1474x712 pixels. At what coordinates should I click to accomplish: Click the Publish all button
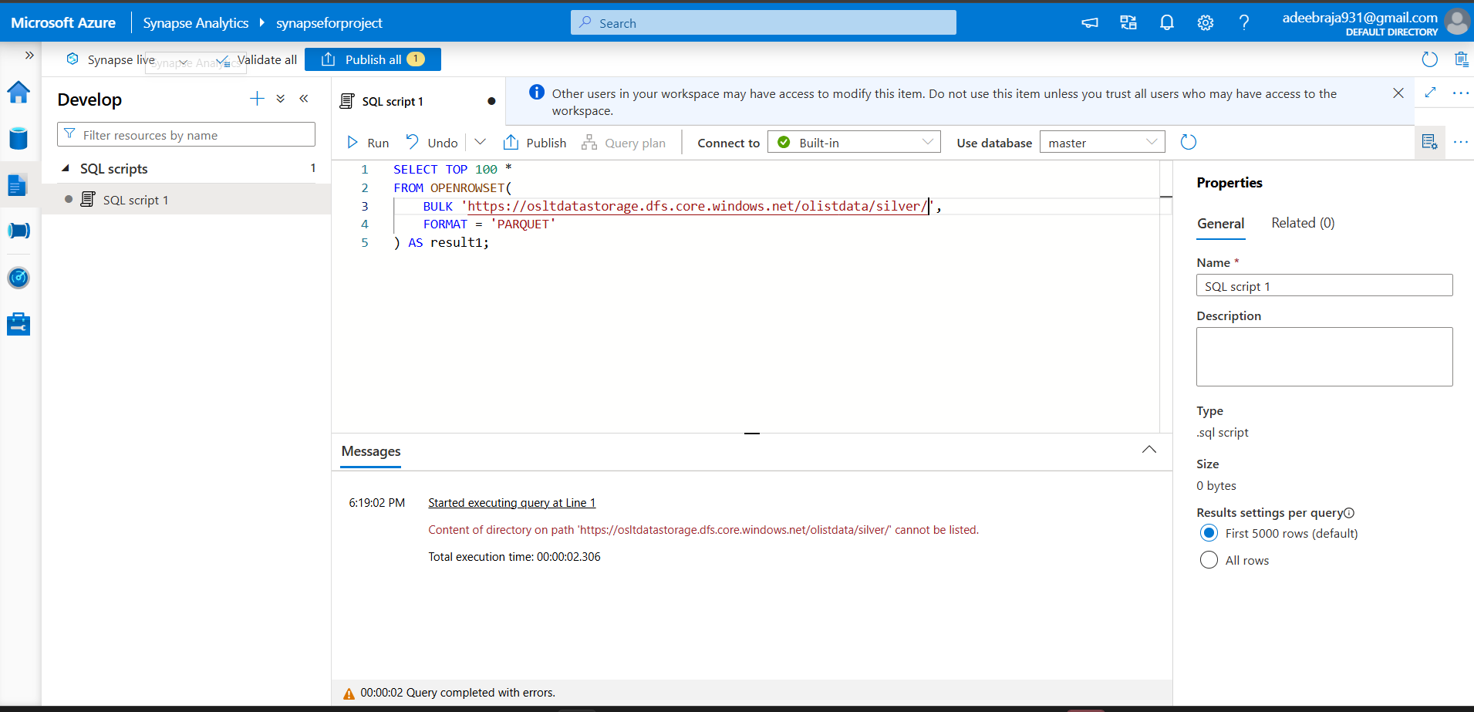373,59
